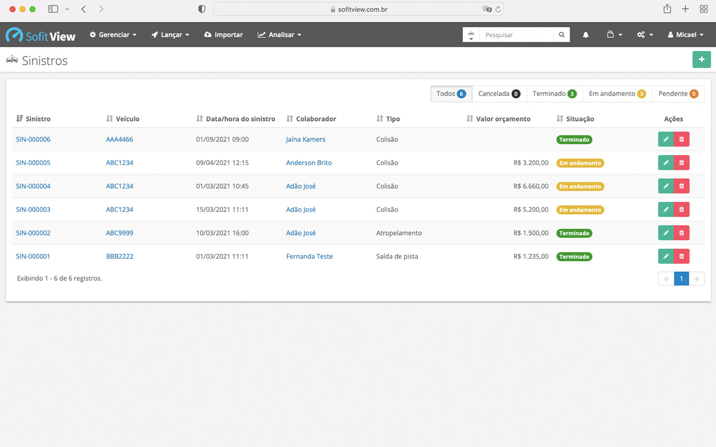Select the Terminado filter tab
Viewport: 716px width, 447px height.
click(x=554, y=94)
